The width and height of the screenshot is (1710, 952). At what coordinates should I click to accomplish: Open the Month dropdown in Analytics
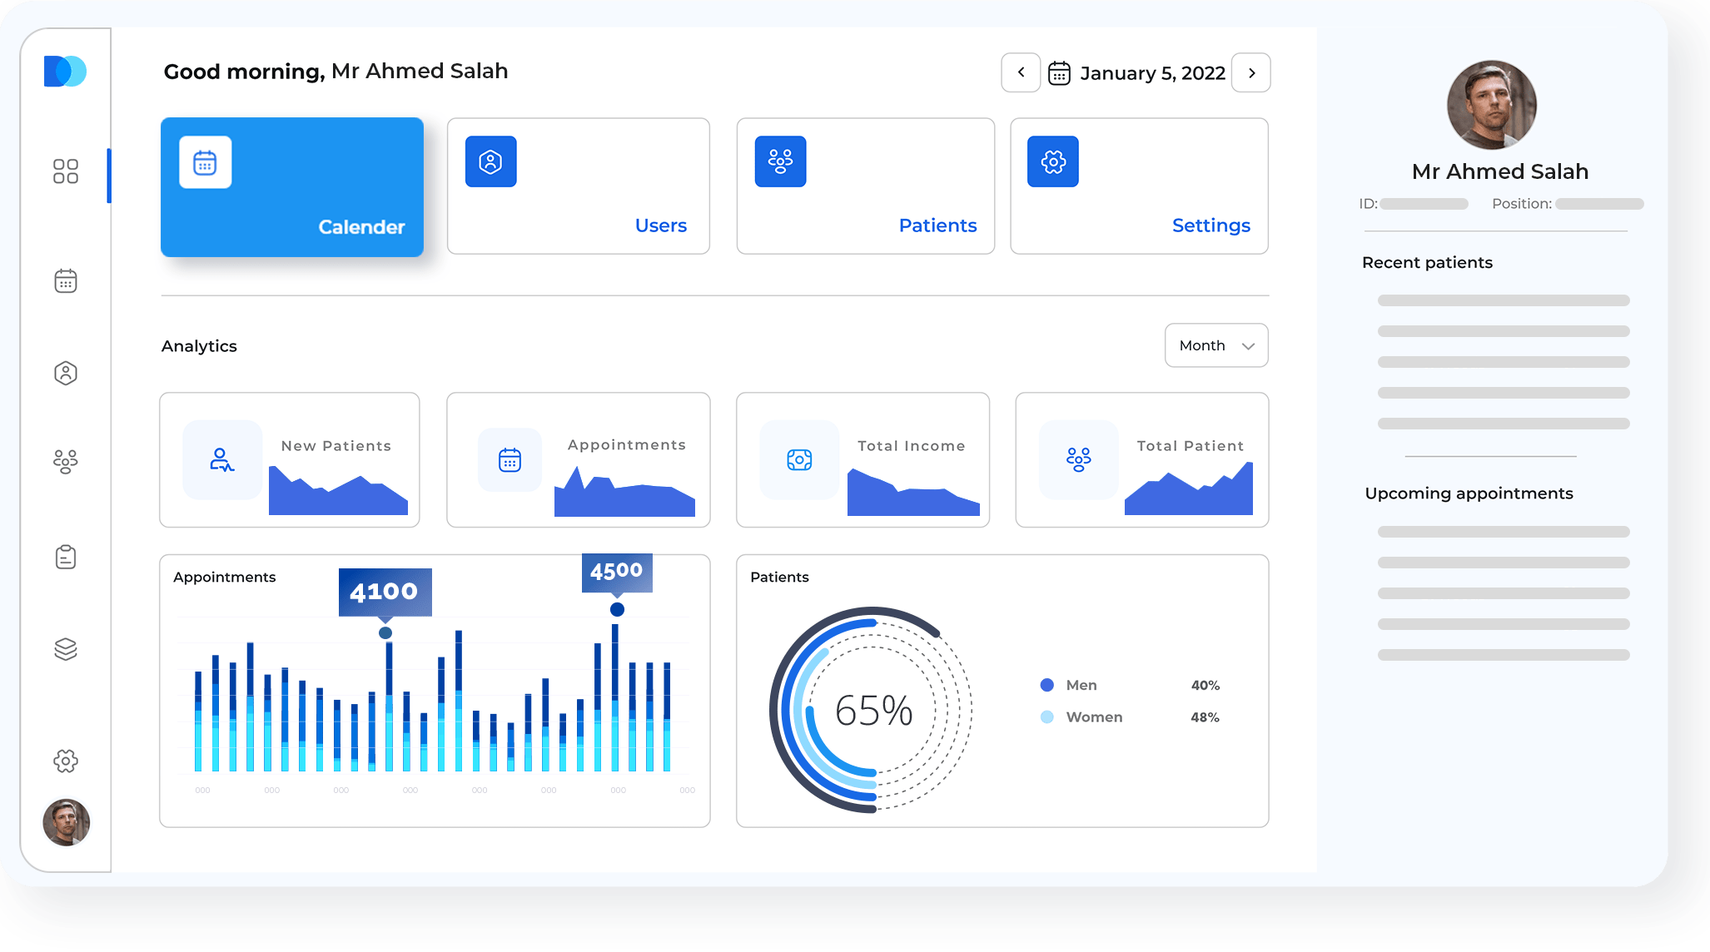click(x=1215, y=345)
